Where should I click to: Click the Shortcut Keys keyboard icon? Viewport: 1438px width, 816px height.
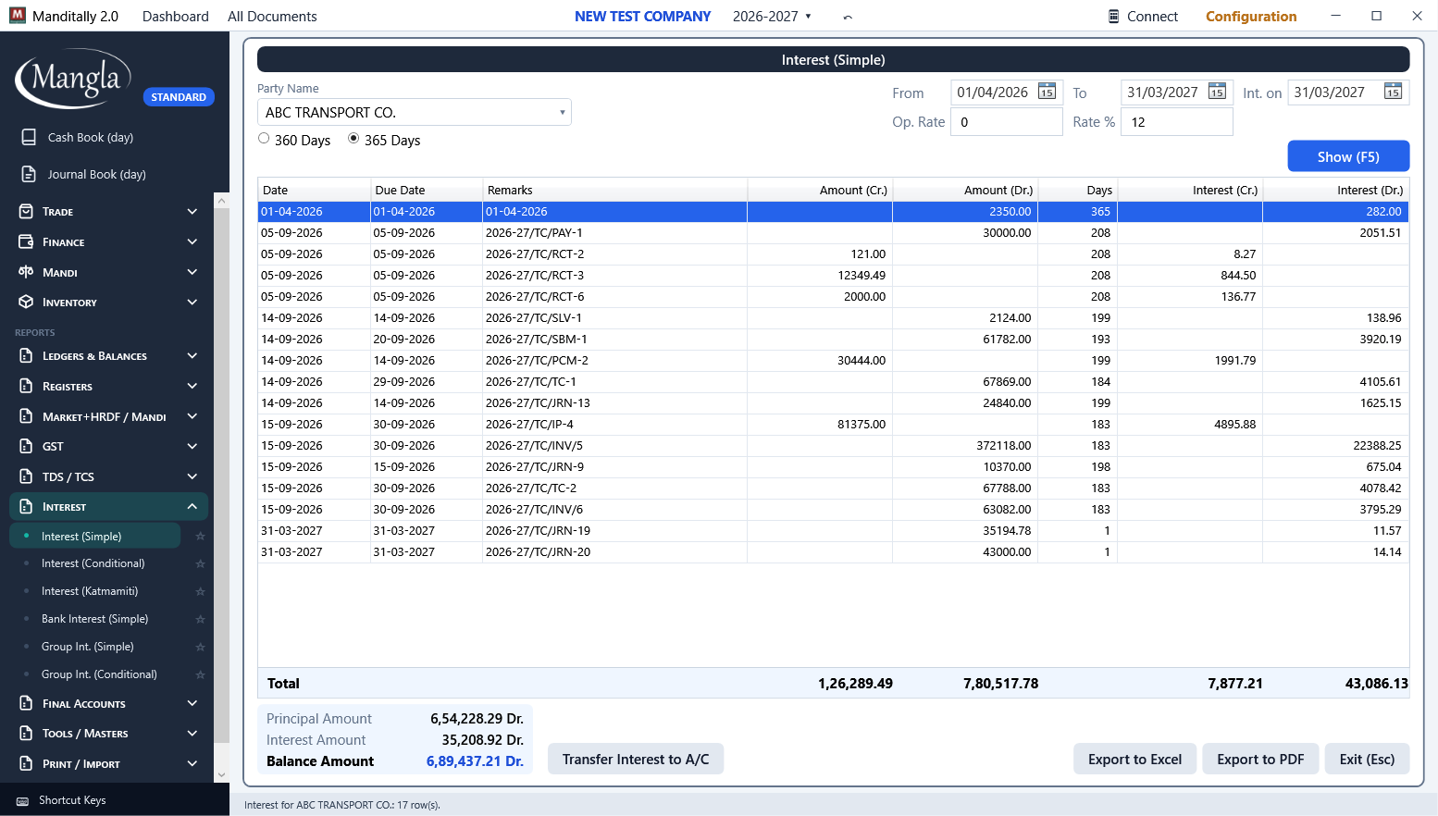coord(22,801)
